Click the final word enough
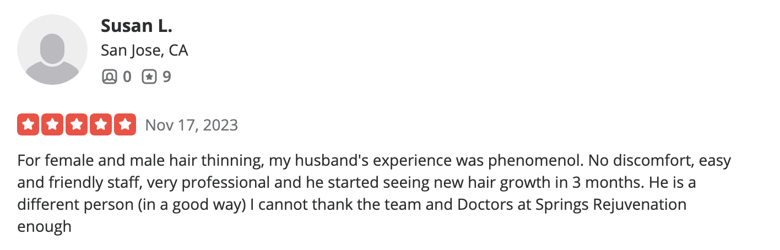 (x=45, y=227)
